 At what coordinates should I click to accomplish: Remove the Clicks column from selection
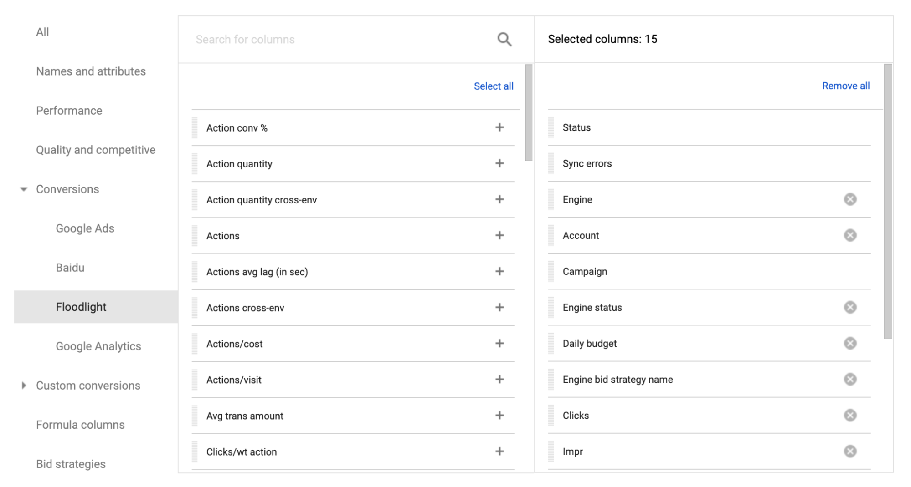click(849, 415)
